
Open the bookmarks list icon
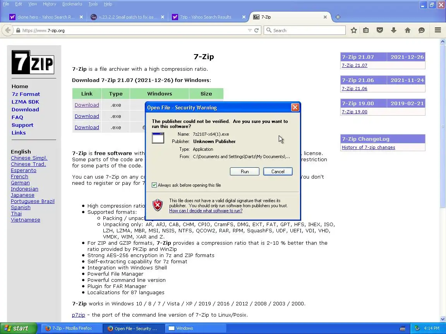click(366, 30)
